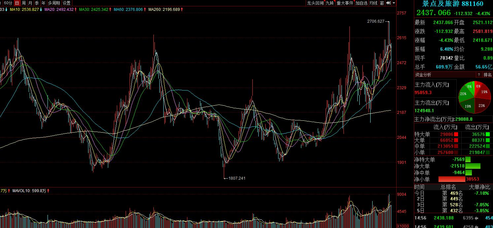Click the green 特大单 outflow square
Screen dimensions: 493x228
point(488,134)
